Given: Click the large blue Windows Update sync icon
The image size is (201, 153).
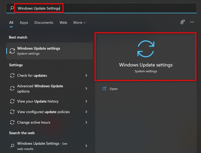Looking at the screenshot, I should tap(146, 49).
